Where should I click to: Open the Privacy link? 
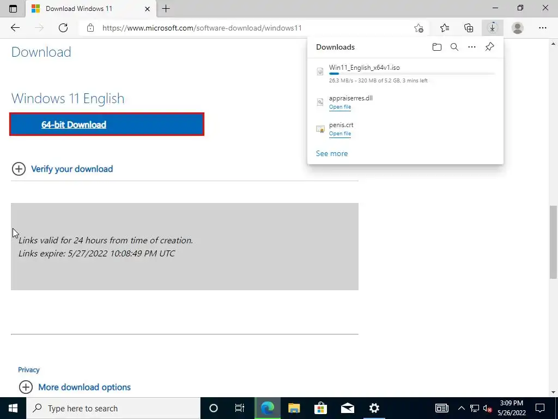point(28,370)
